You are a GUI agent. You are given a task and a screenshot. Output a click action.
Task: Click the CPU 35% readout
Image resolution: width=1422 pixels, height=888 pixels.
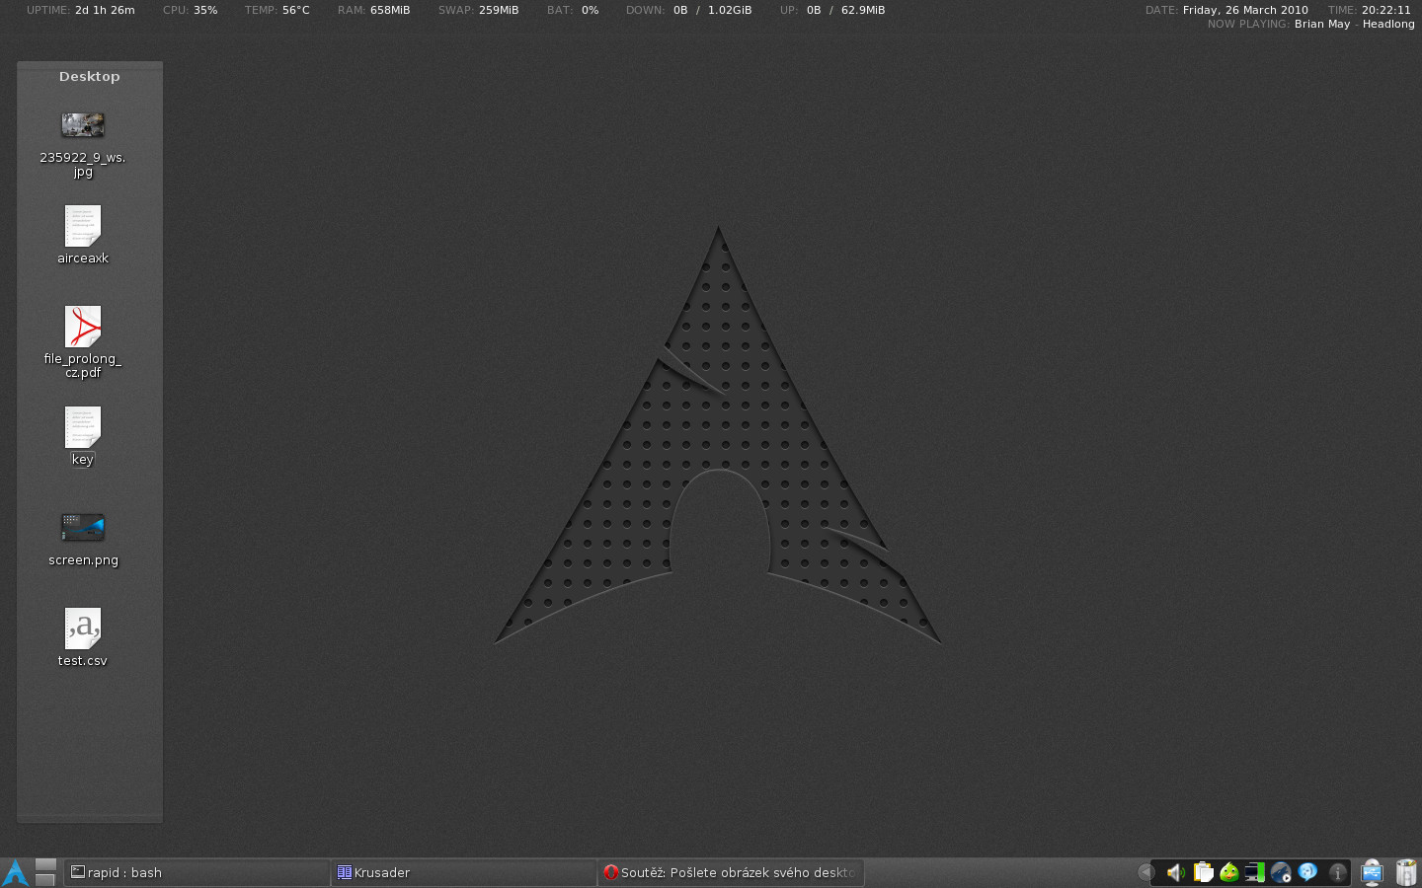[x=191, y=10]
